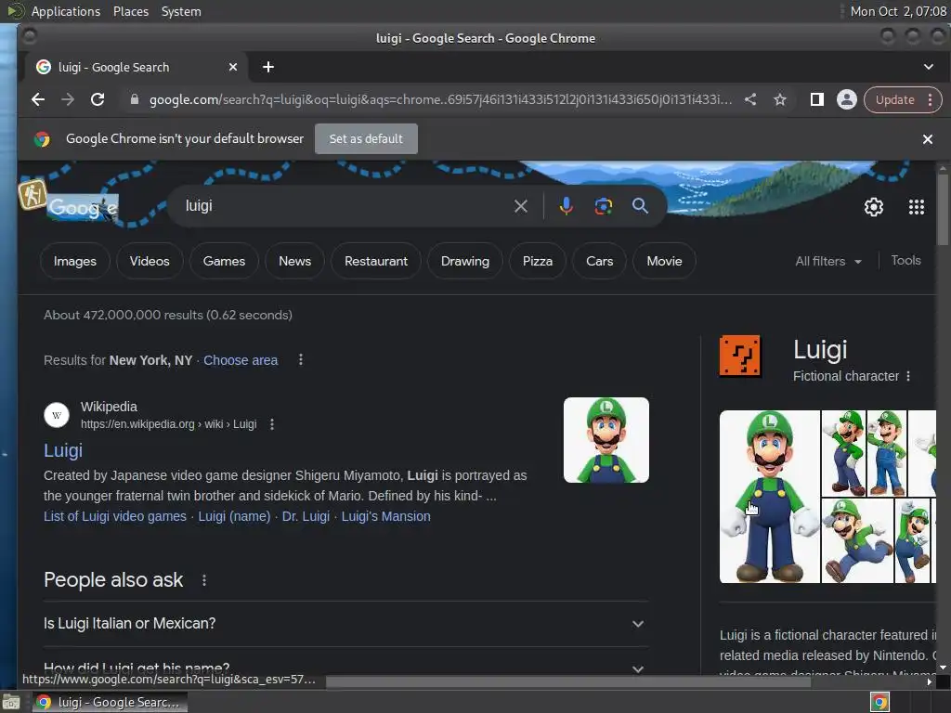Open List of Luigi video games link

click(114, 516)
